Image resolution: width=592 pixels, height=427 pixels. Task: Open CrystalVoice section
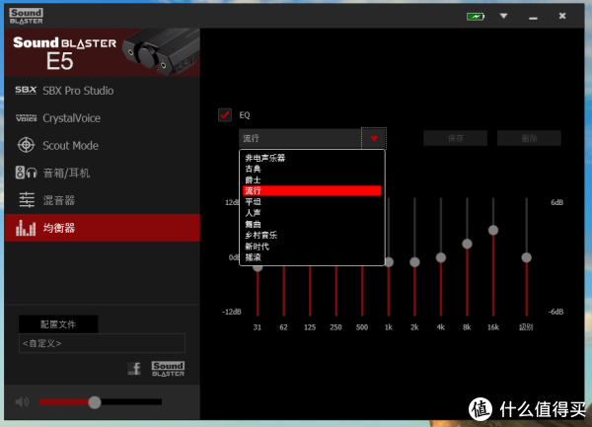[x=103, y=118]
